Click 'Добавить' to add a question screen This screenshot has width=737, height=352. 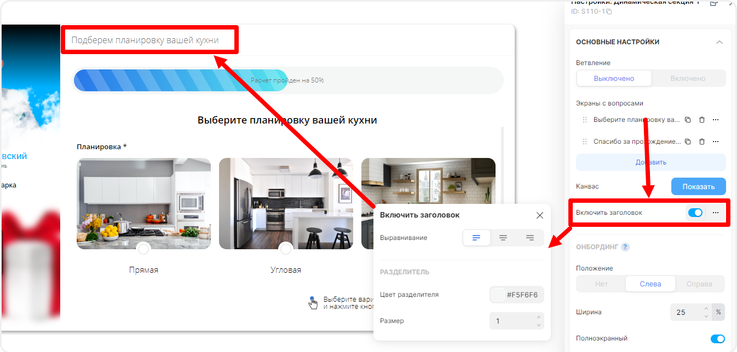coord(650,162)
